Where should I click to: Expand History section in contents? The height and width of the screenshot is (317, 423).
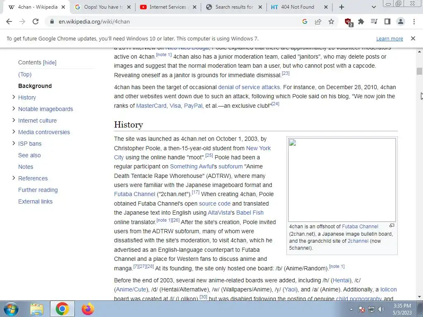click(x=14, y=97)
